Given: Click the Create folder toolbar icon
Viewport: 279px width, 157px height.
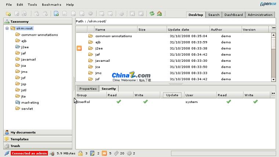Looking at the screenshot, I should (x=8, y=14).
